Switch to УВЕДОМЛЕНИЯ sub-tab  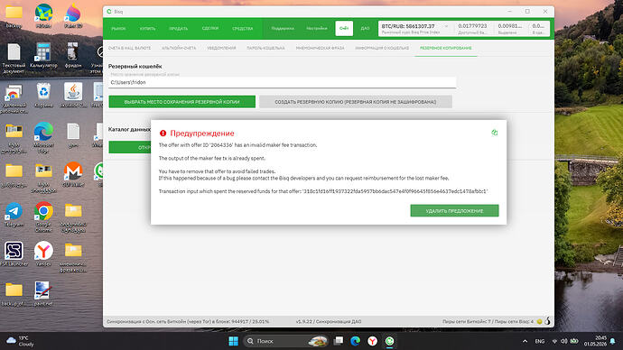point(221,48)
